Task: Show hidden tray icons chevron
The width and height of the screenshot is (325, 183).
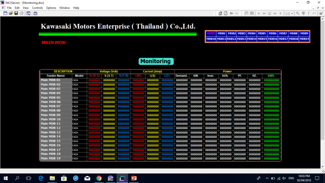Action: pos(267,178)
